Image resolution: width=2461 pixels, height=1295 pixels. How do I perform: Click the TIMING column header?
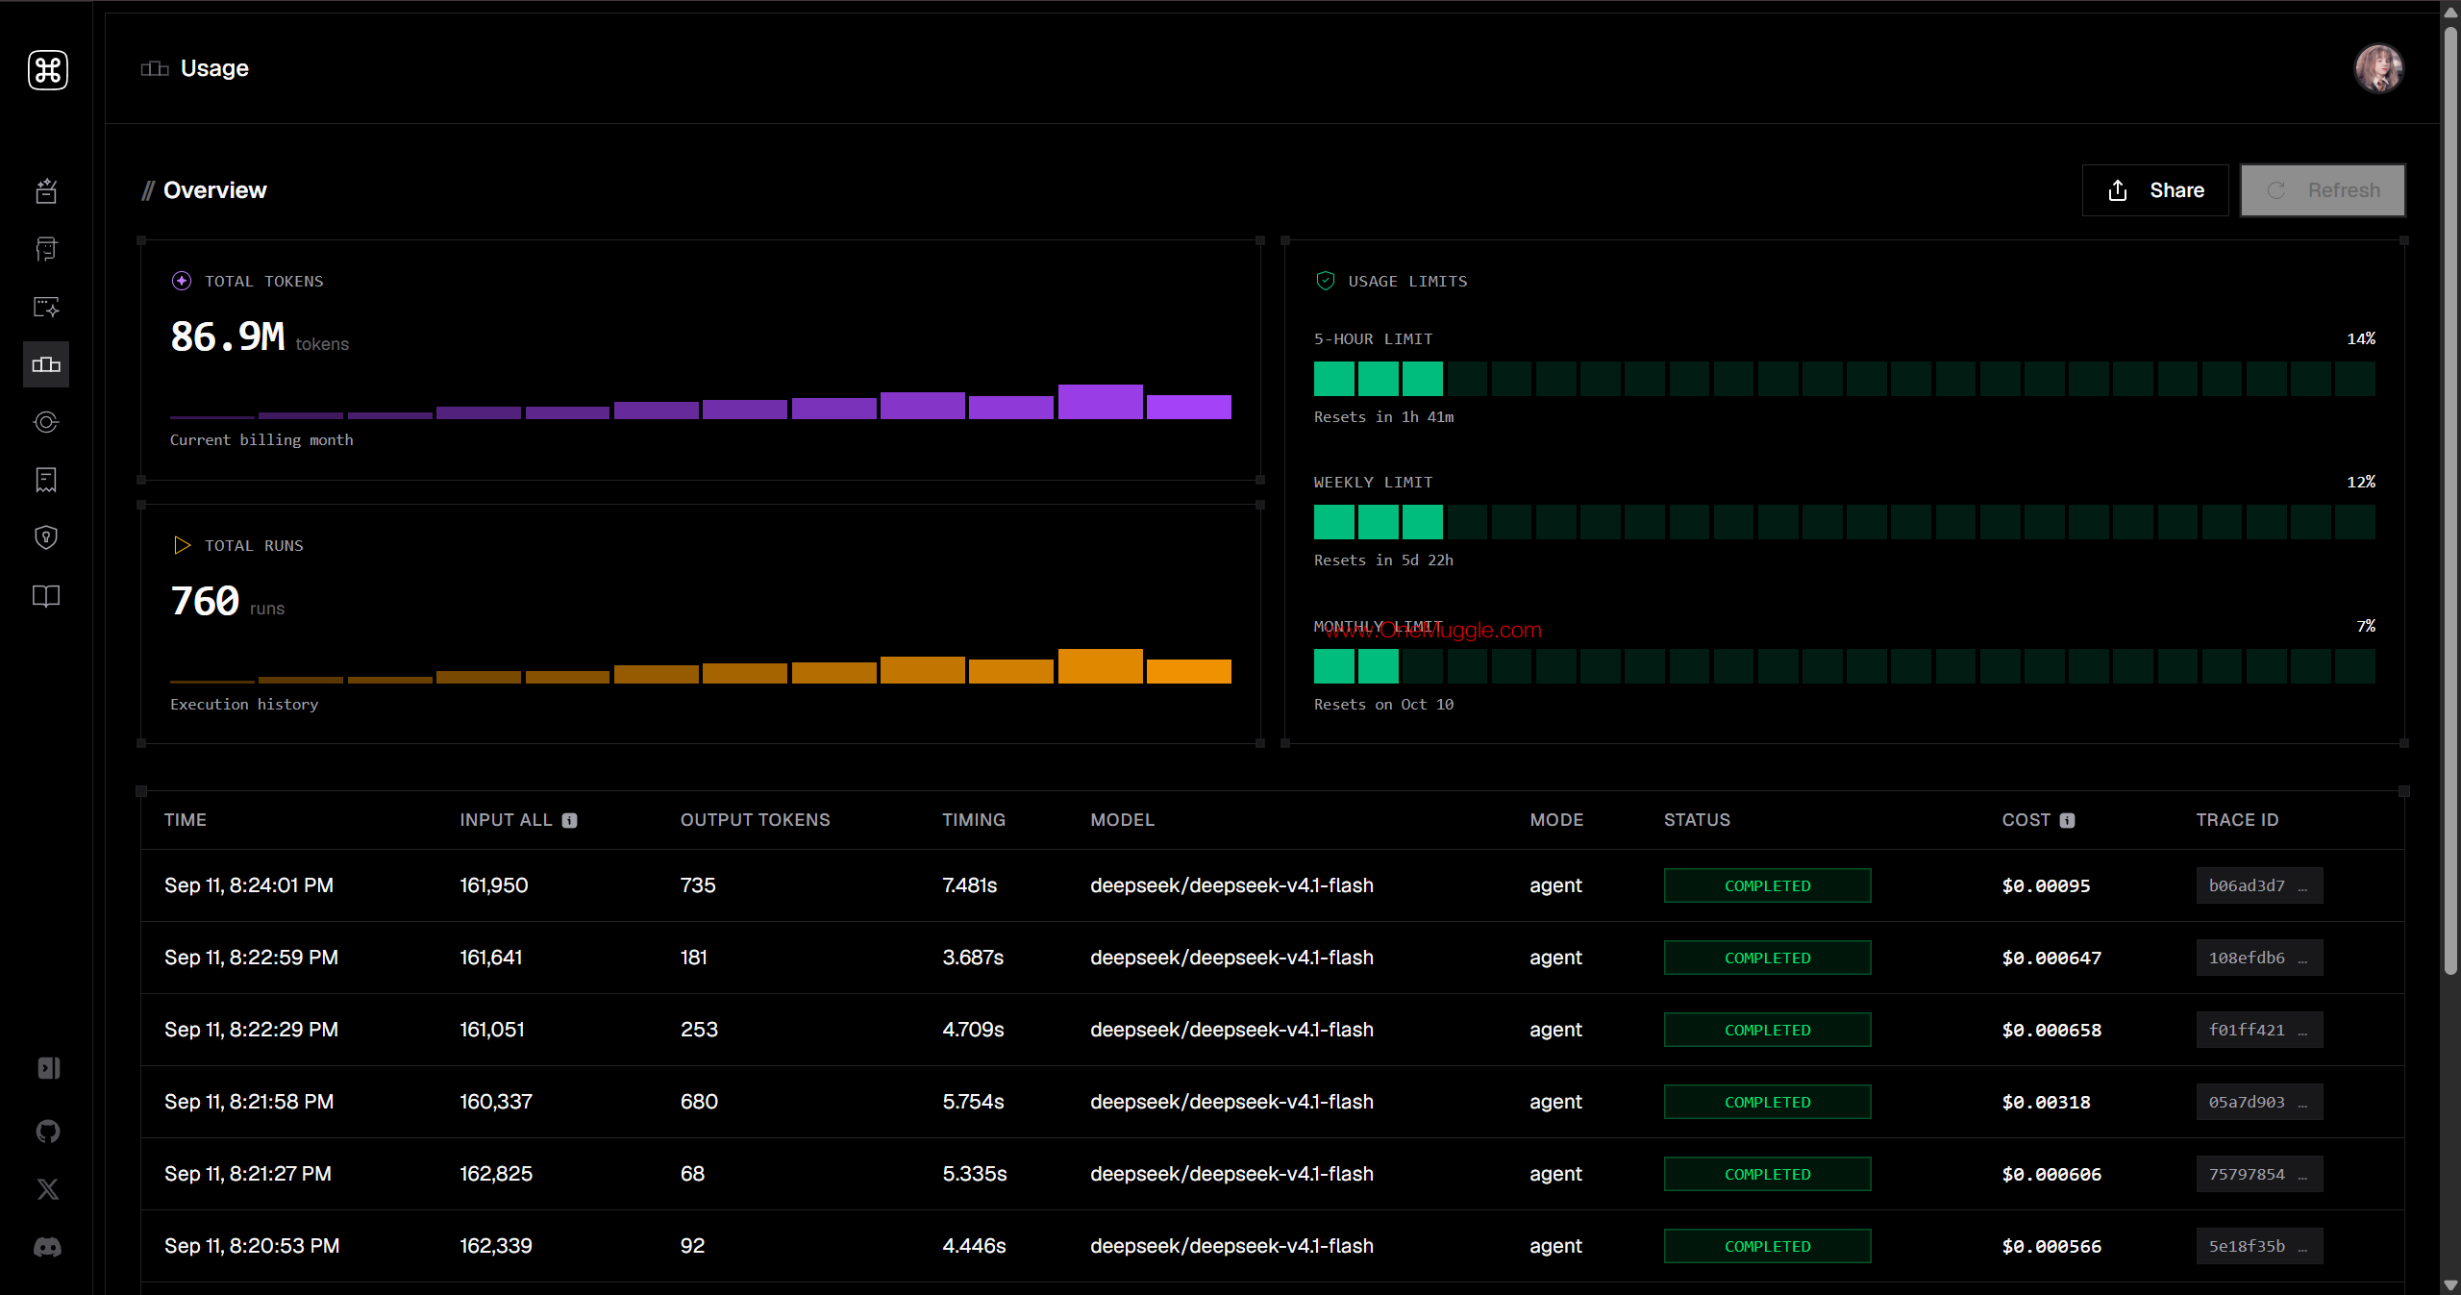tap(974, 820)
